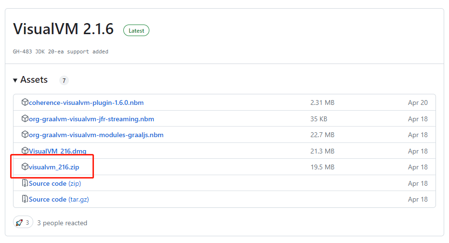The image size is (449, 243).
Task: Click the 'GH-483 JDK 20-ea support added' note
Action: 60,52
